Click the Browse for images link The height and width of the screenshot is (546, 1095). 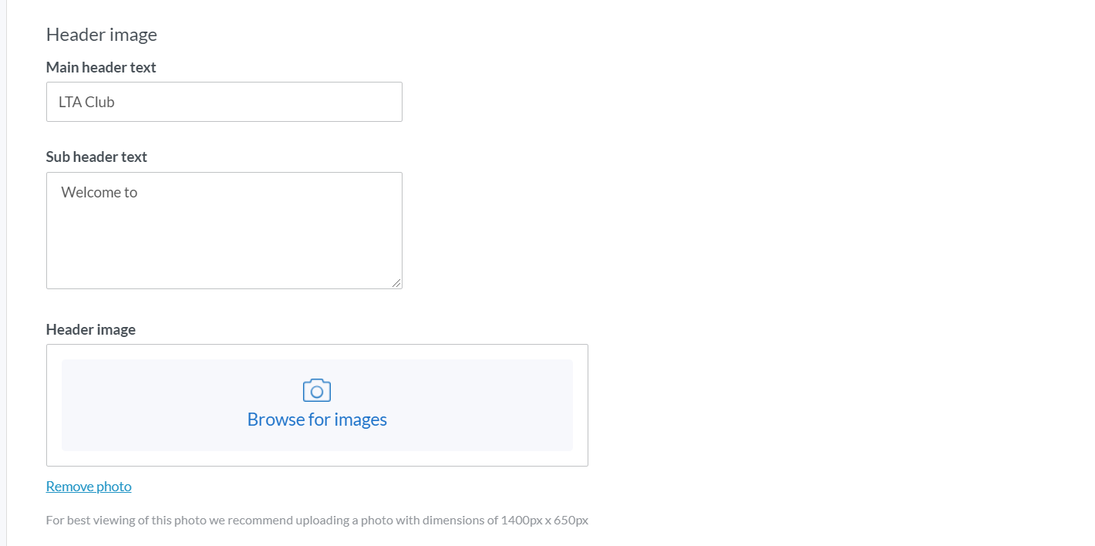tap(317, 420)
